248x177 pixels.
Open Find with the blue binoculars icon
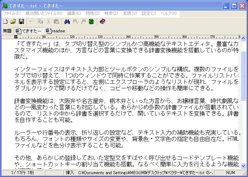[67, 21]
